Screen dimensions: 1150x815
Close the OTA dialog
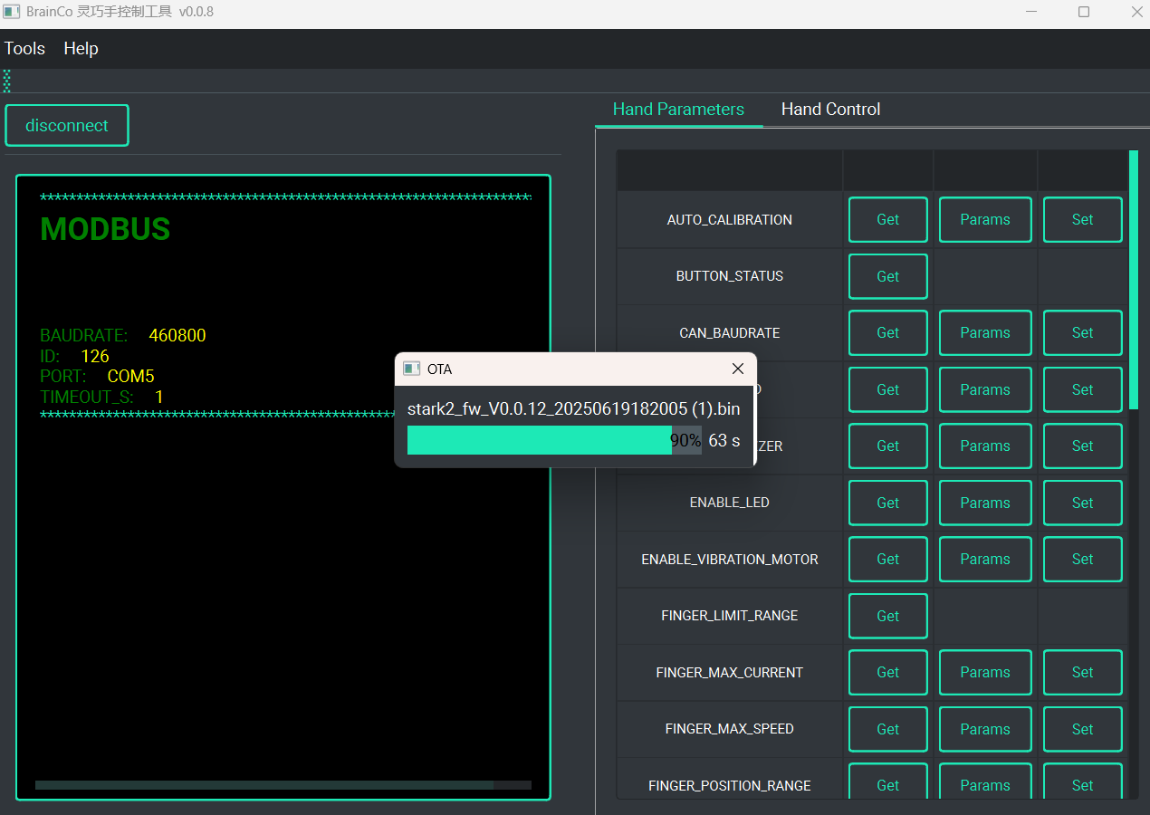point(737,369)
